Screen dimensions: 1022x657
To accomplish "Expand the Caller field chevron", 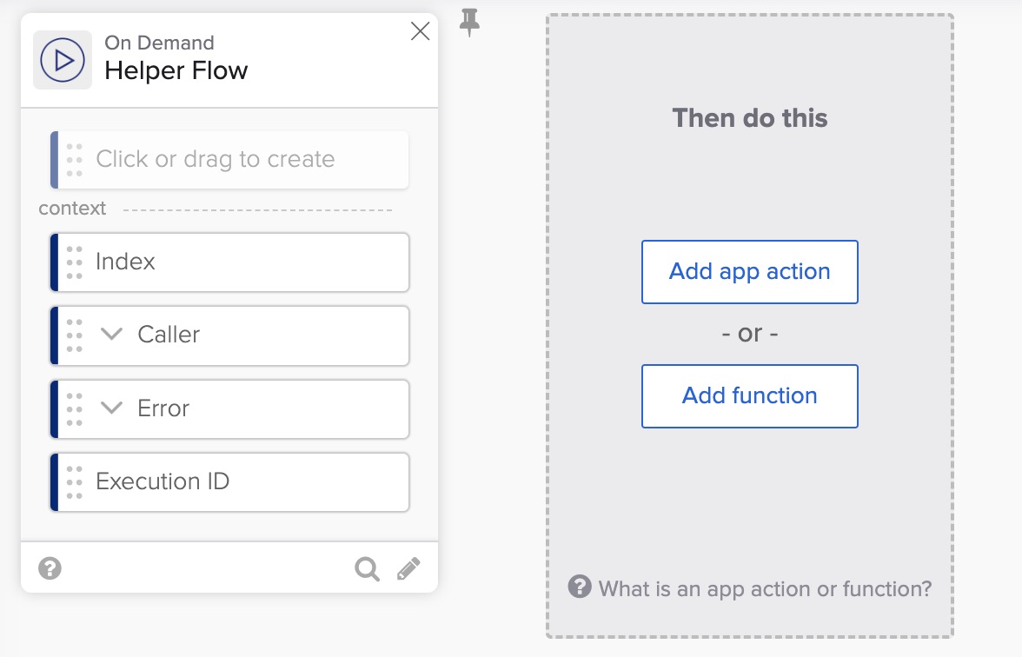I will point(112,335).
